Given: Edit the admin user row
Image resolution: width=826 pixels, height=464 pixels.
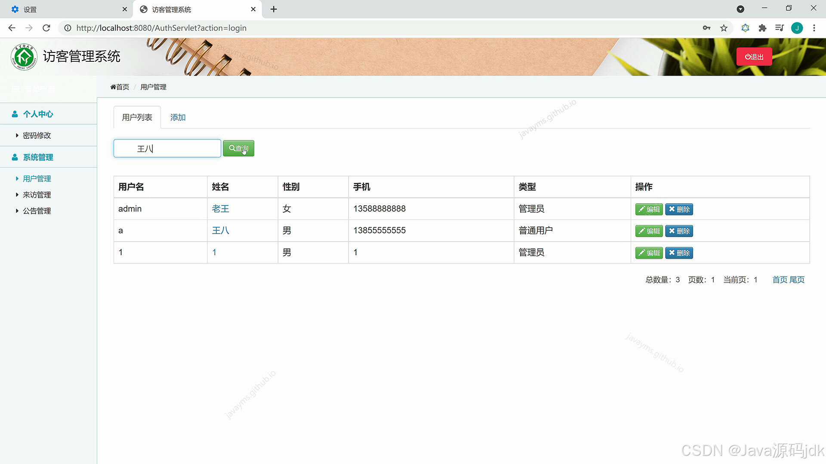Looking at the screenshot, I should tap(649, 209).
